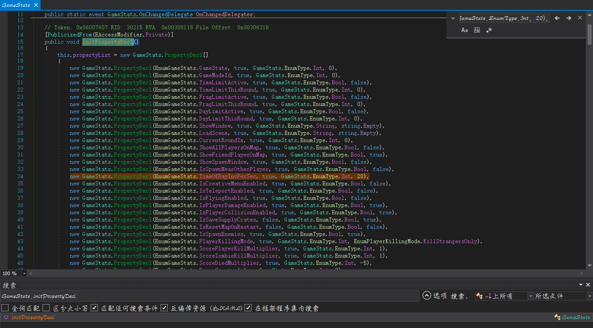This screenshot has height=328, width=593.
Task: Click ShowWindow on line 27
Action: coord(215,125)
